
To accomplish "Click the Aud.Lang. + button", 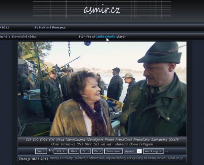I will pyautogui.click(x=153, y=151).
